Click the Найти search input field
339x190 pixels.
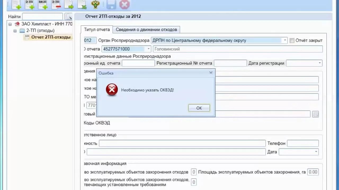pos(43,16)
